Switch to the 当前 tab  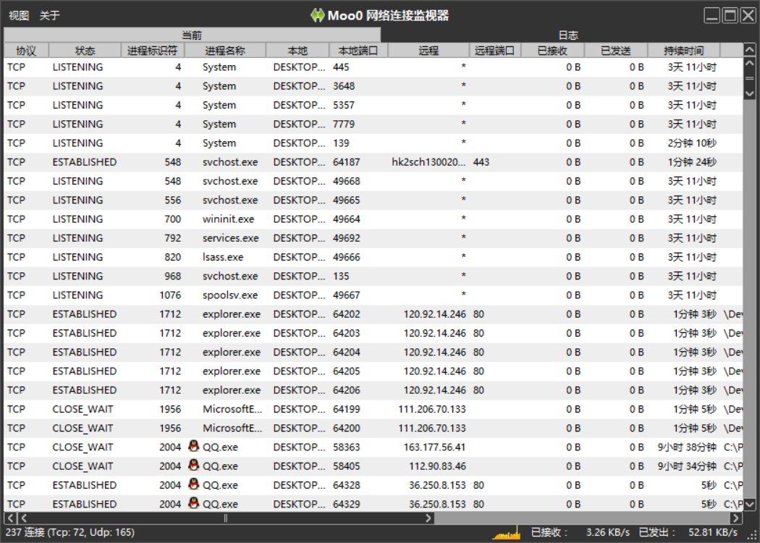click(192, 35)
